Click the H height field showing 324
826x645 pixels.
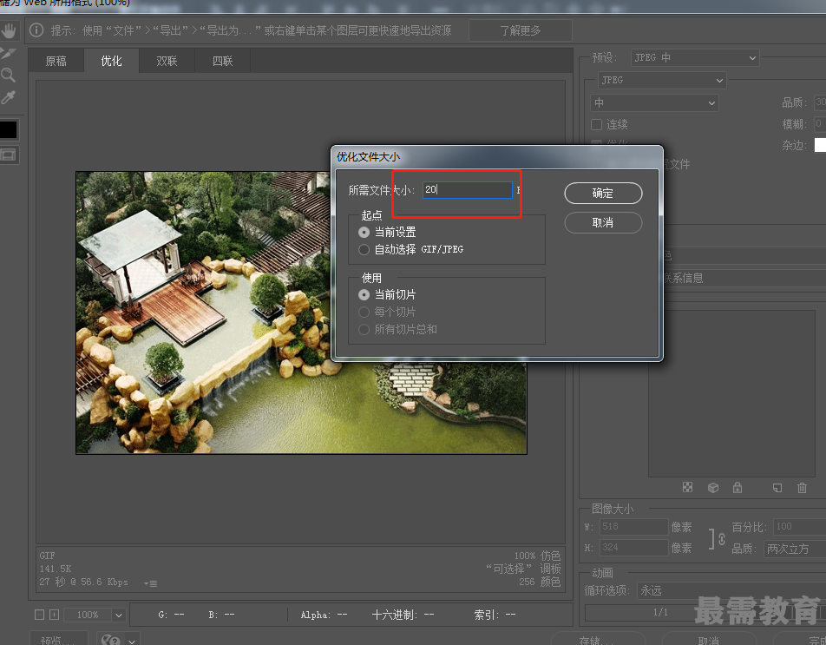633,548
